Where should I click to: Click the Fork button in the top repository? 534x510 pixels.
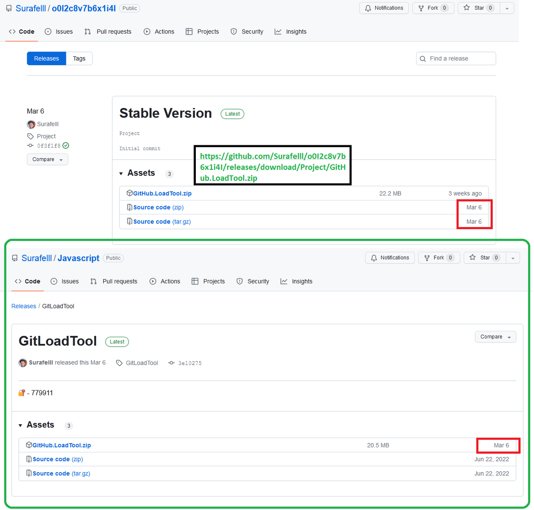pyautogui.click(x=433, y=8)
